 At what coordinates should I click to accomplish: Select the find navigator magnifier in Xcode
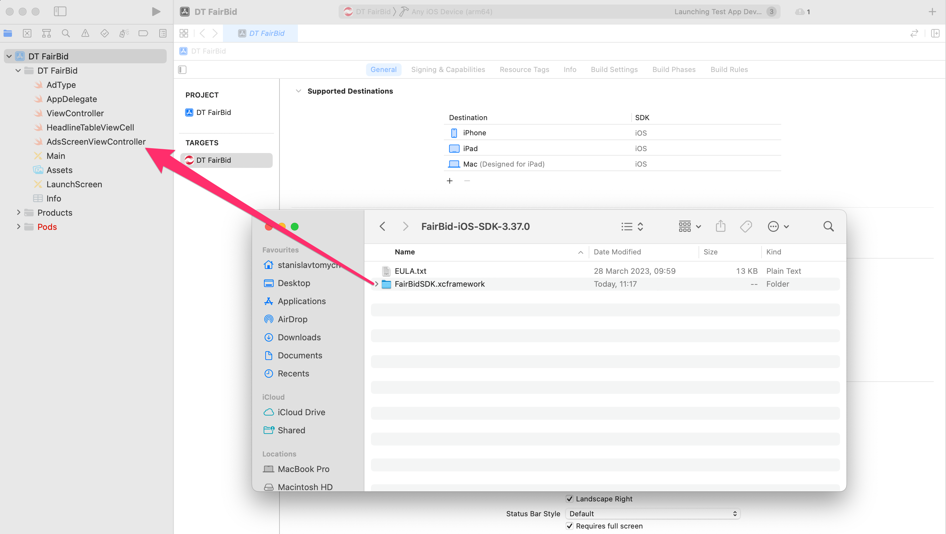pos(66,33)
